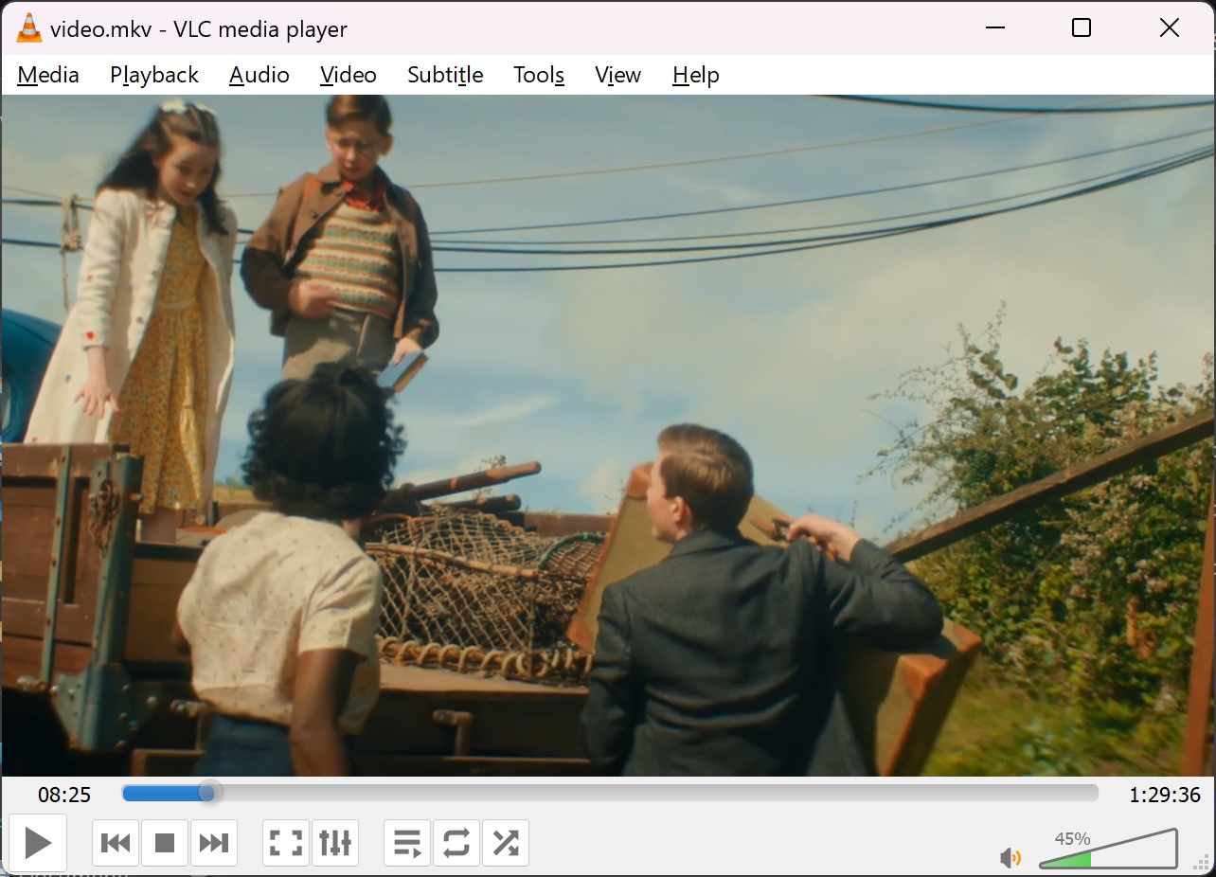1216x877 pixels.
Task: Mute audio using the speaker icon
Action: click(1010, 858)
